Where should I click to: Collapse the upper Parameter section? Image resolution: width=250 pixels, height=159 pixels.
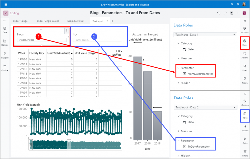point(178,68)
